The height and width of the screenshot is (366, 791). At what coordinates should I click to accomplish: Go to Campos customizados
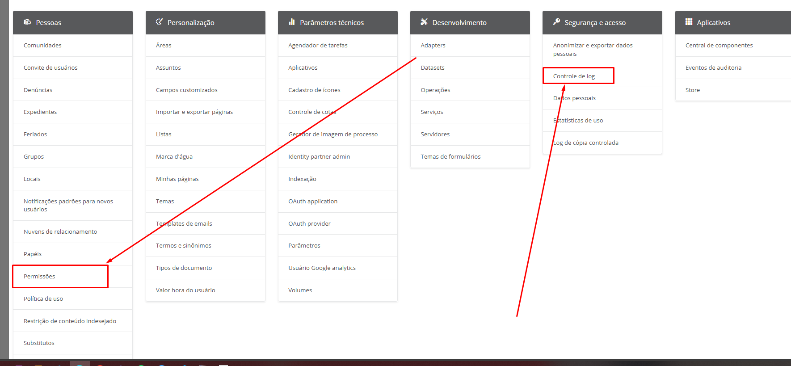point(186,90)
